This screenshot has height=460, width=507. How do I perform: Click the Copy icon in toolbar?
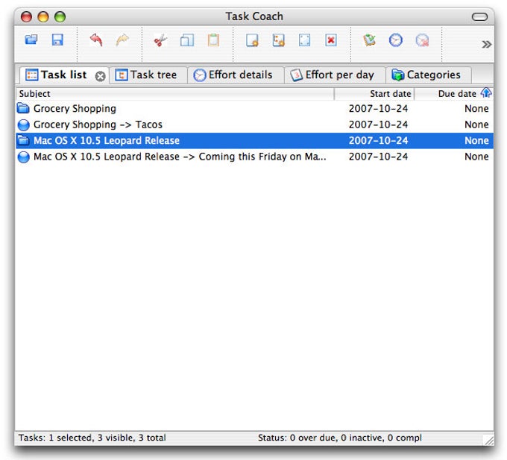tap(187, 40)
